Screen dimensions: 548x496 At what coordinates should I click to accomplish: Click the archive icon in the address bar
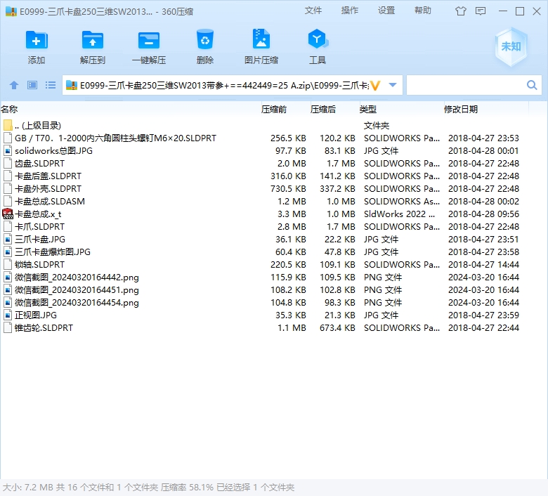tap(72, 85)
